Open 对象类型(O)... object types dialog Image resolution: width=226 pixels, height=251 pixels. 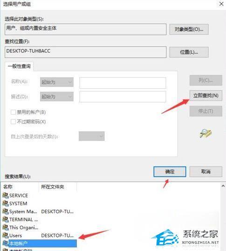(189, 29)
